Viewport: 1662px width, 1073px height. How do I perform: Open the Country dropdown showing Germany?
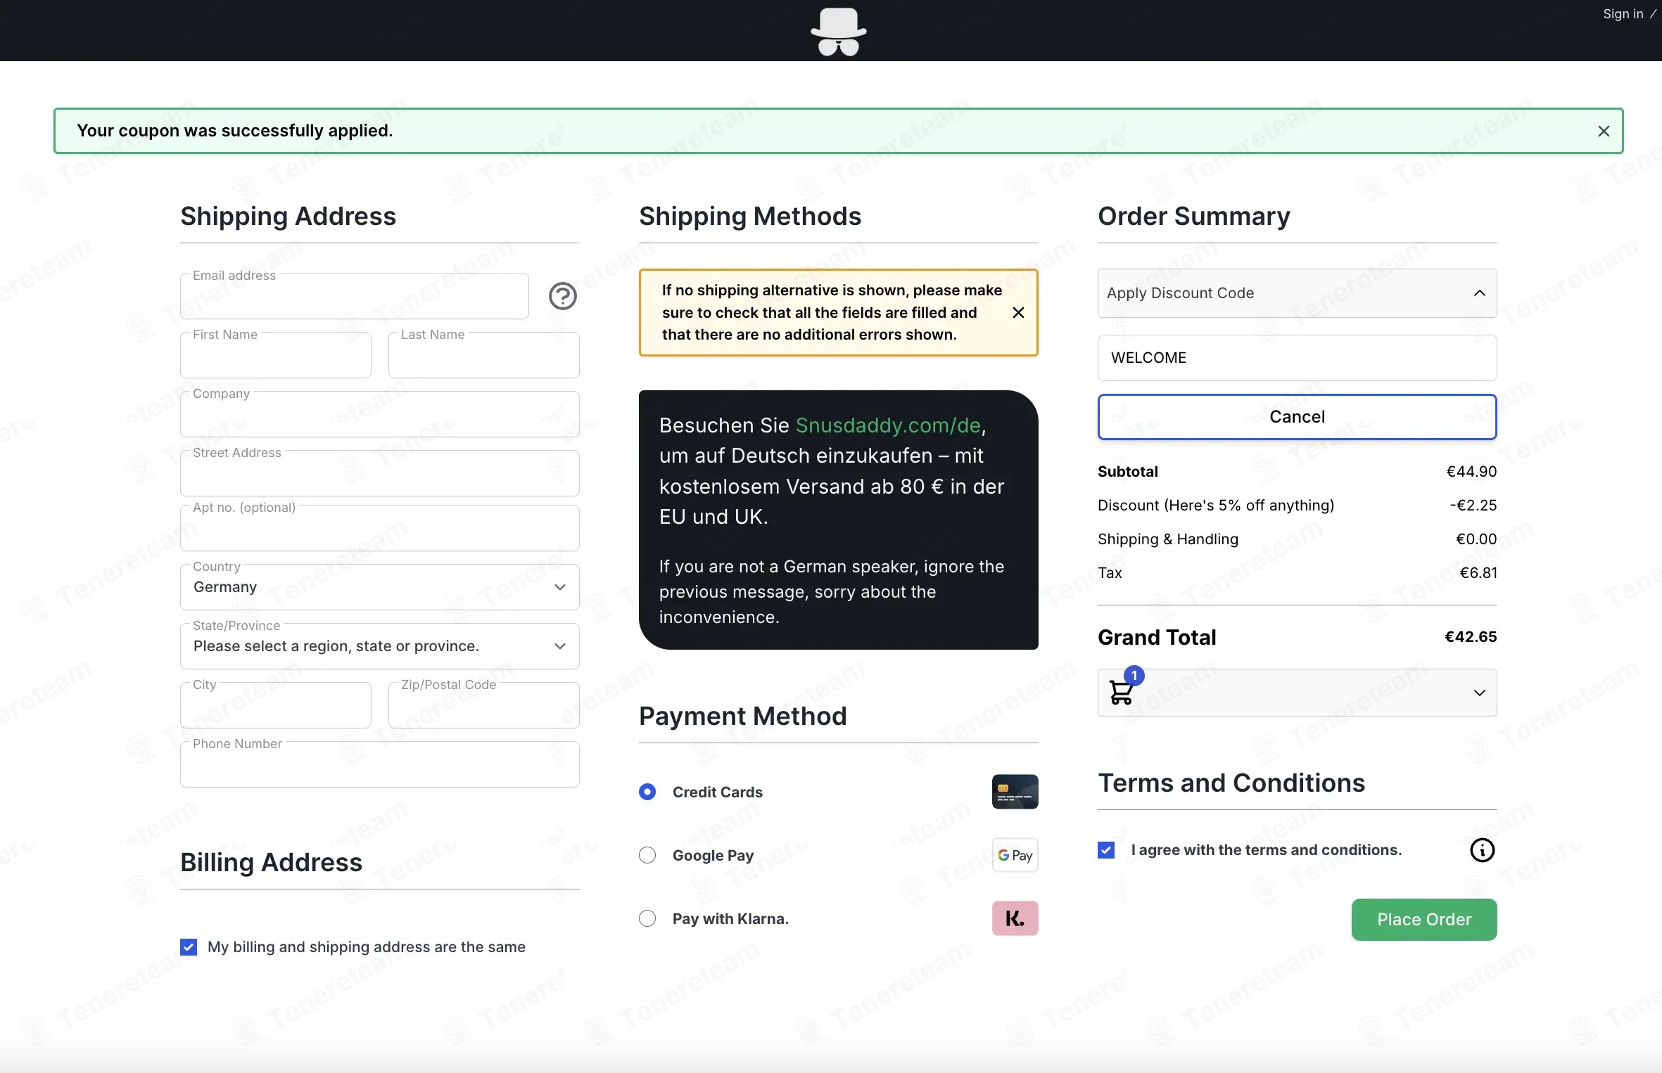pos(380,587)
